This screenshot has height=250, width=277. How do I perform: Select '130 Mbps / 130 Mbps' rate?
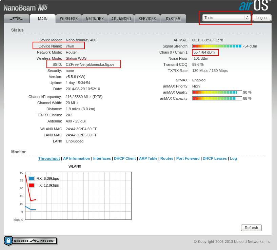(x=210, y=71)
